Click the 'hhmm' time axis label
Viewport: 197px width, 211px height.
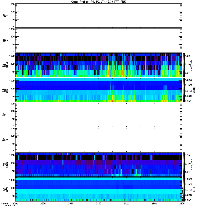4,203
